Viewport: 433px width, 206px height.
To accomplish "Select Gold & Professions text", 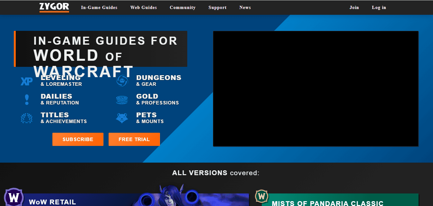I will pyautogui.click(x=157, y=99).
